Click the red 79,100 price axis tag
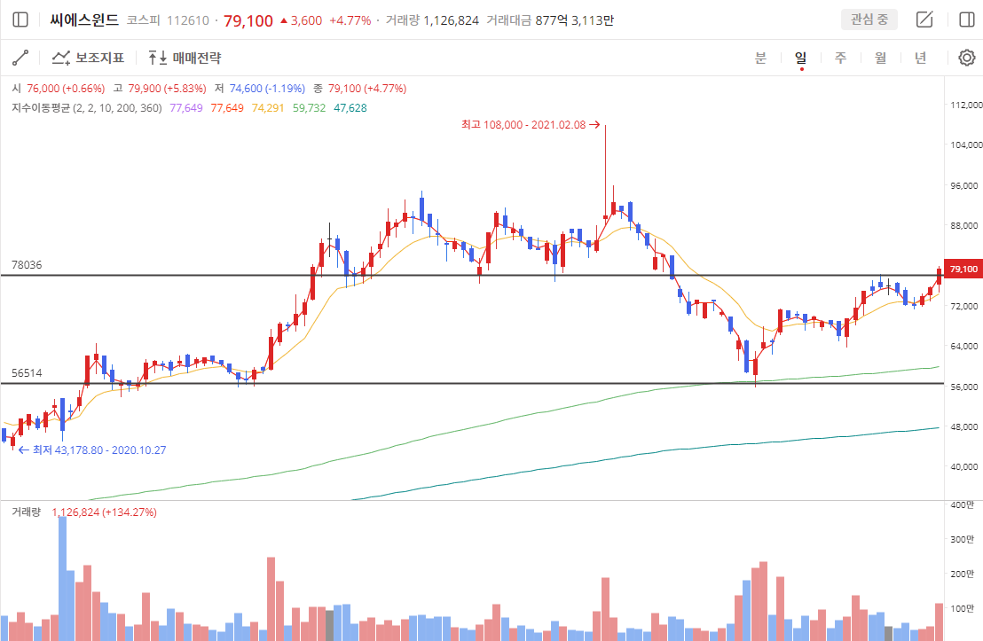983x641 pixels. pos(963,269)
